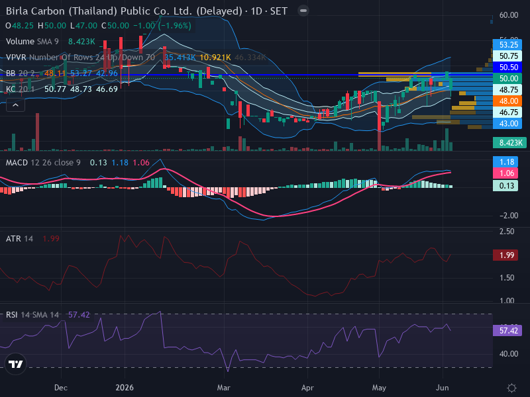Click the 40.00 RSI scale value

(x=509, y=354)
